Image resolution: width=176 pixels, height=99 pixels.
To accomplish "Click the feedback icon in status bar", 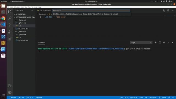I will pyautogui.click(x=169, y=98).
